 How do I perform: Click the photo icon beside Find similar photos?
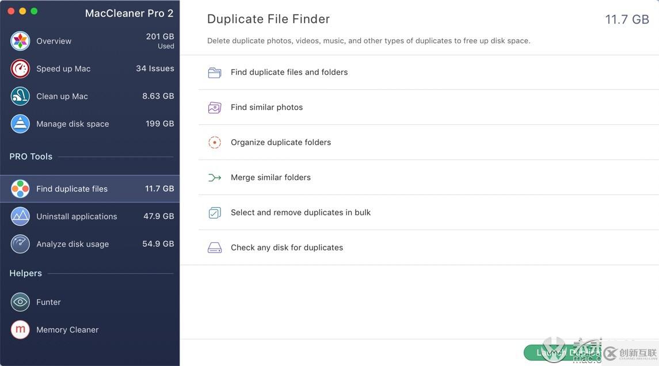214,108
